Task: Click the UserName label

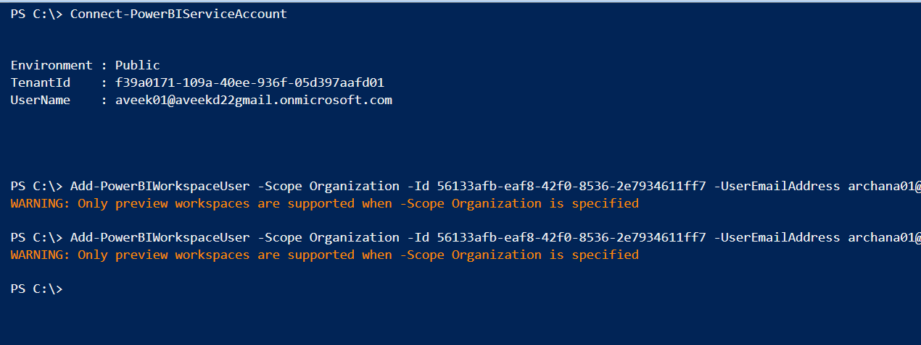Action: click(41, 100)
